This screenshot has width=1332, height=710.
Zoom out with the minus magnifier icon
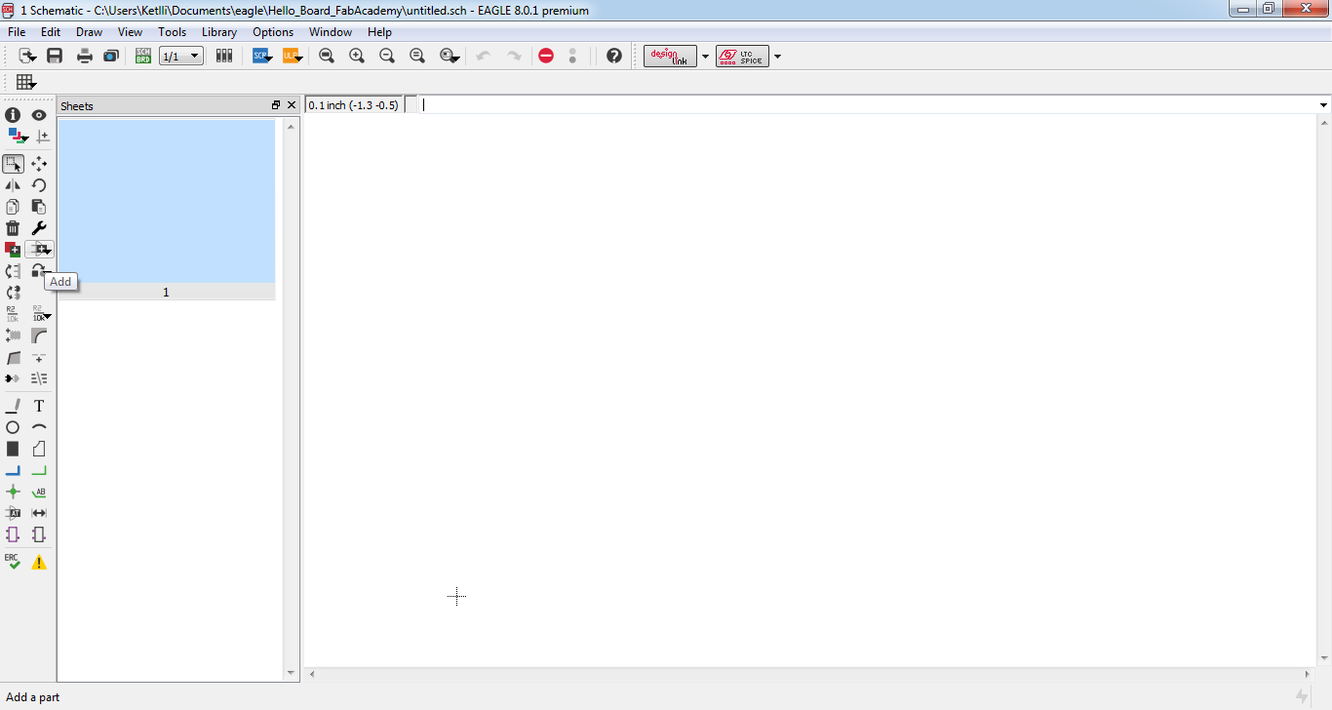(387, 56)
